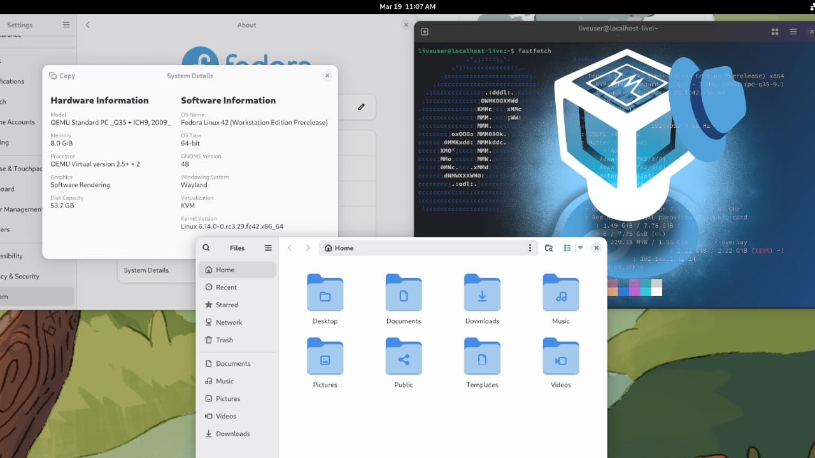Open the three-dot menu in Files
Image resolution: width=815 pixels, height=458 pixels.
[530, 247]
